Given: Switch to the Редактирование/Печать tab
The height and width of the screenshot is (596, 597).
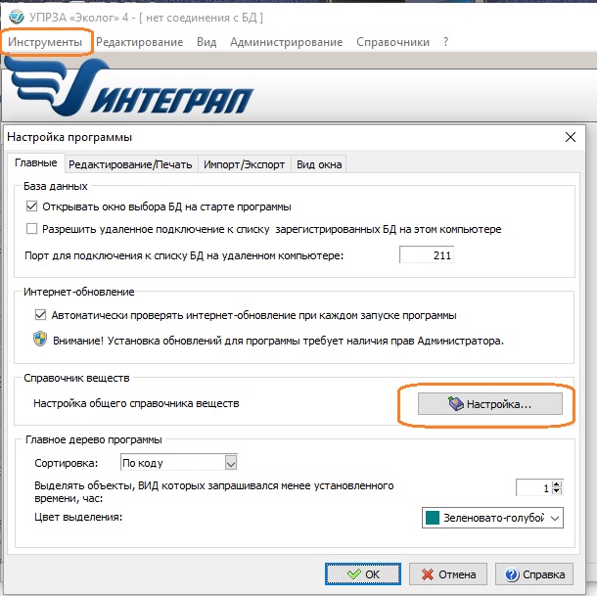Looking at the screenshot, I should [x=130, y=164].
